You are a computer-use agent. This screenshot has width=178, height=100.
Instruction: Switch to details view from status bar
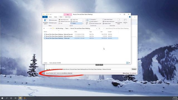click(x=127, y=63)
